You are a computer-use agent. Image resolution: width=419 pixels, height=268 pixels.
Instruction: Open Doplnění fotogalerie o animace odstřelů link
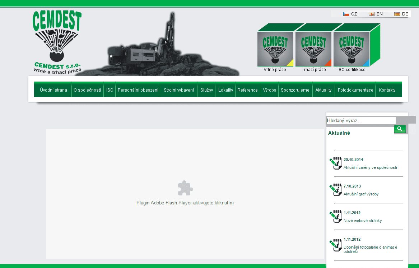click(x=370, y=249)
